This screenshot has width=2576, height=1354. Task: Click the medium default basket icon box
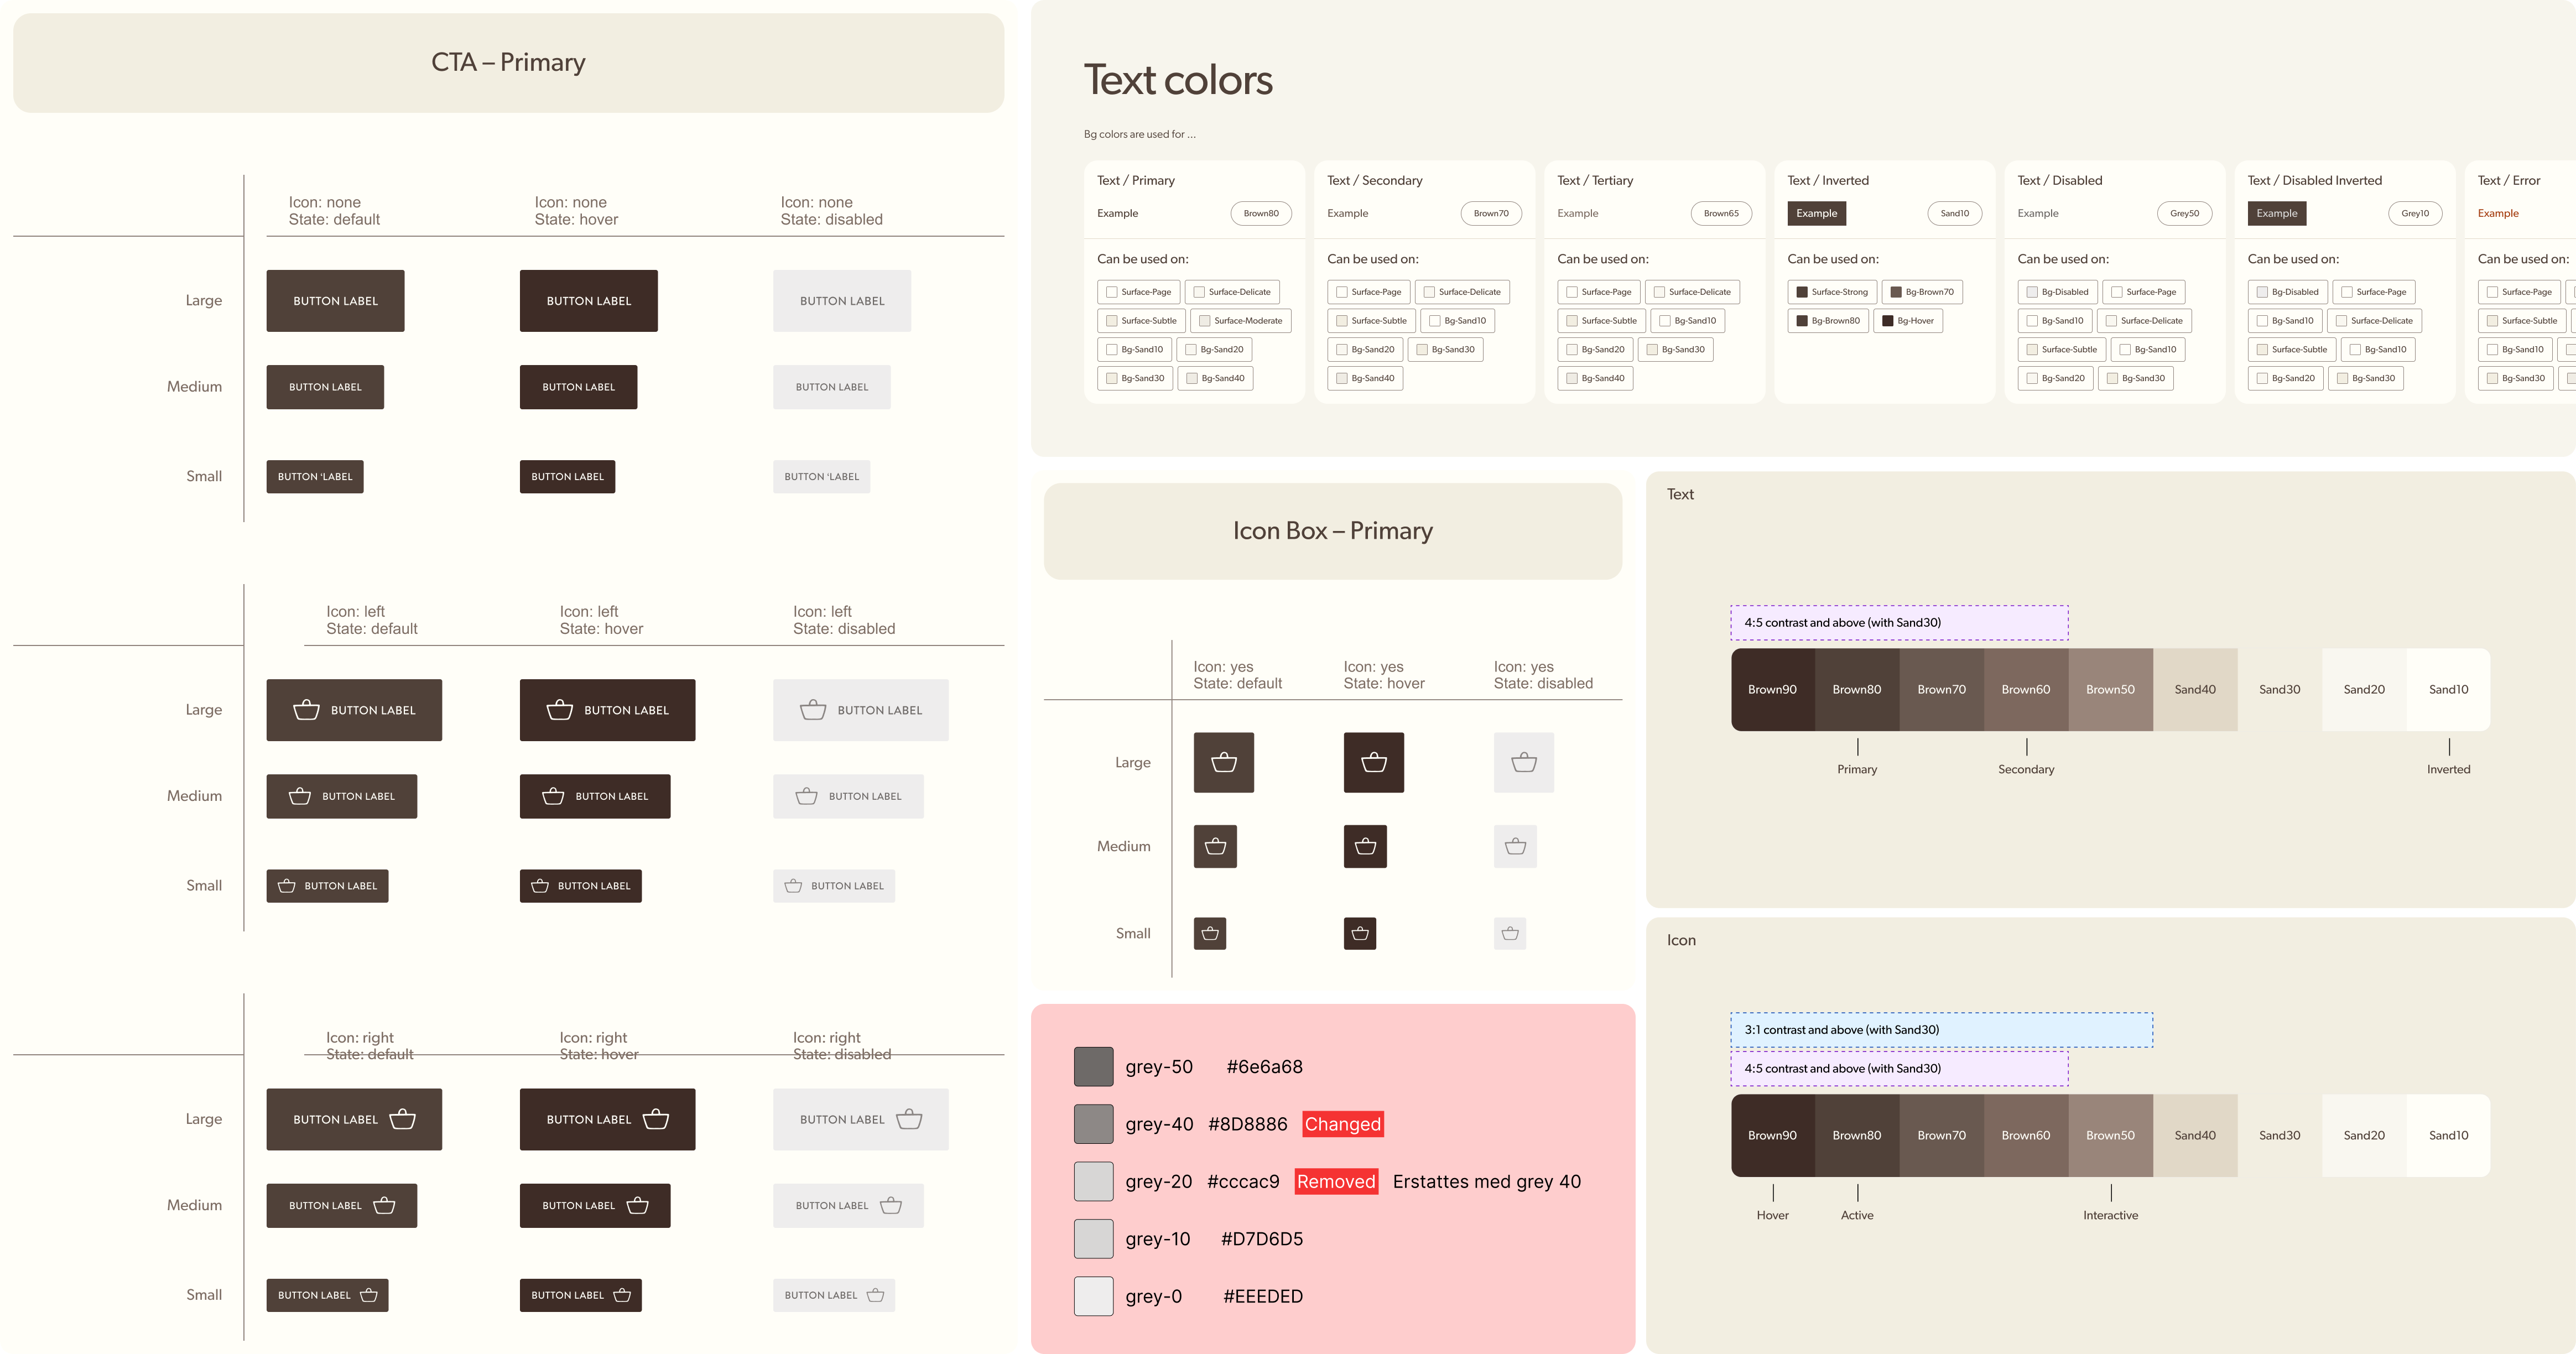1215,846
